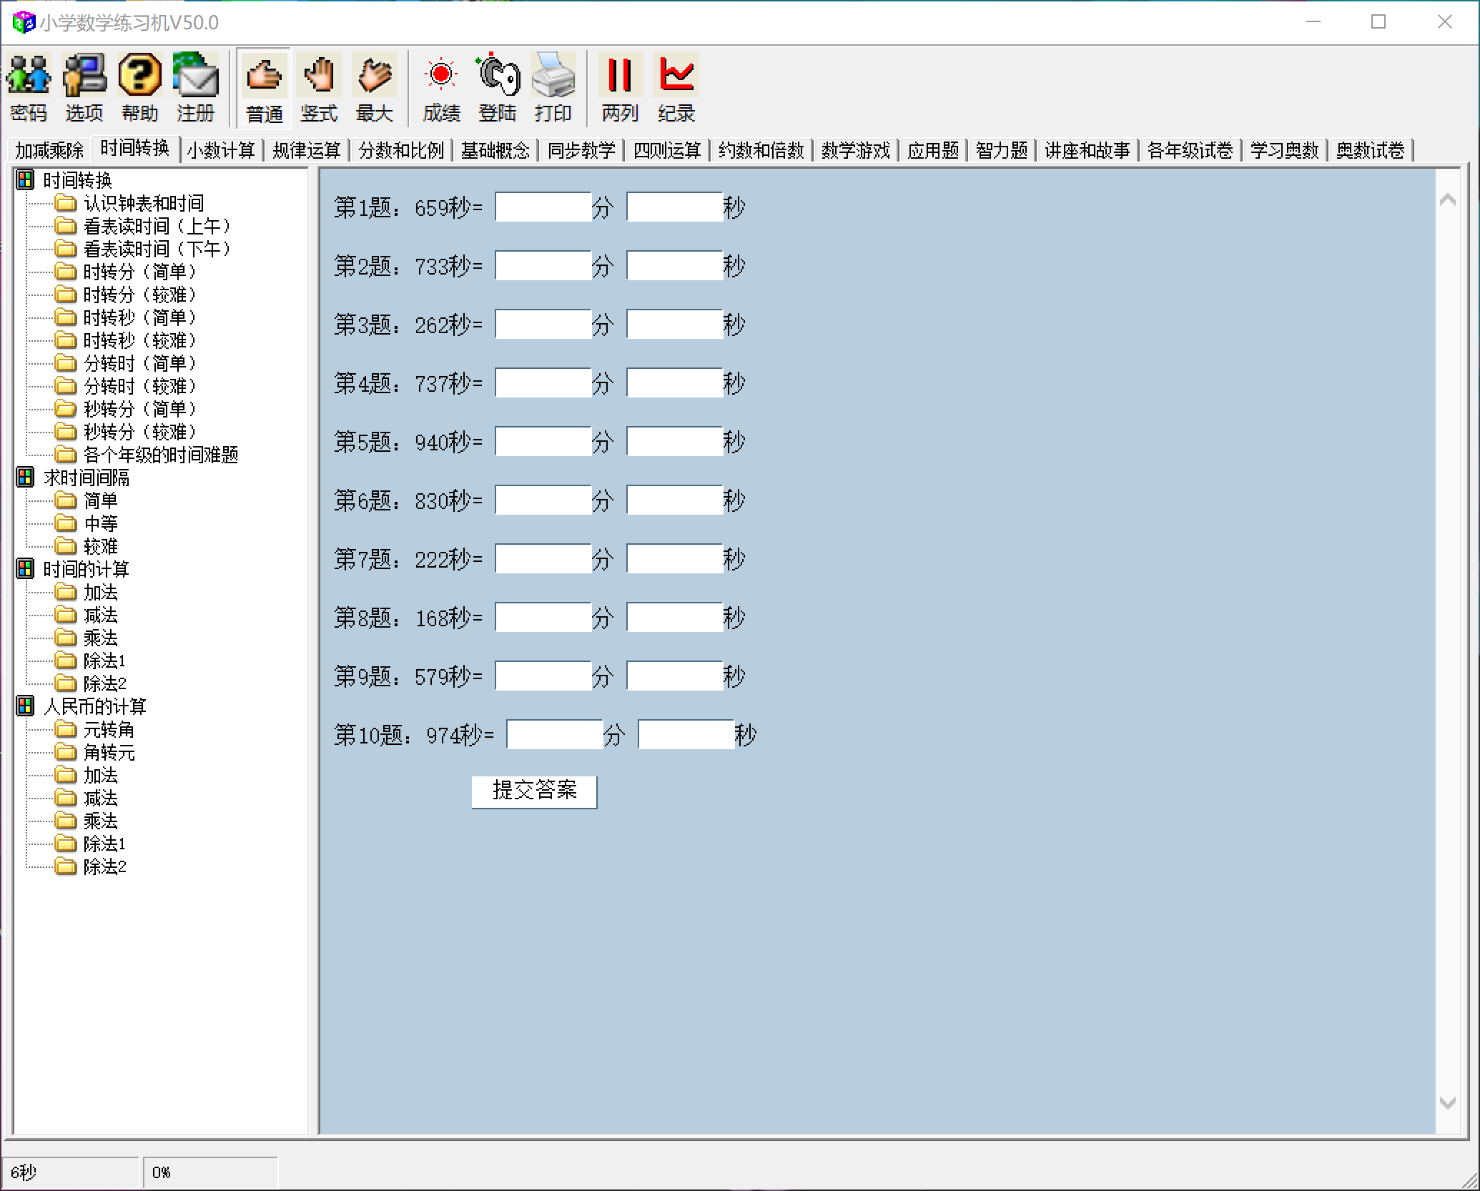Screen dimensions: 1480x1191
Task: Click the app icon in title bar
Action: [24, 22]
